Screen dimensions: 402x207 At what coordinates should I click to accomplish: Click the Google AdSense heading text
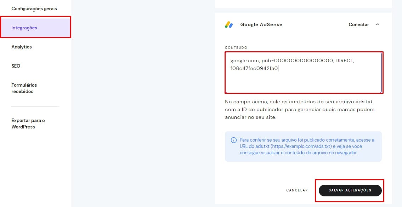(x=261, y=25)
